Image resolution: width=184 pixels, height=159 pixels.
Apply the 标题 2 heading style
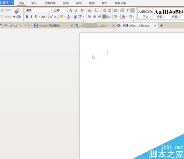point(176,14)
